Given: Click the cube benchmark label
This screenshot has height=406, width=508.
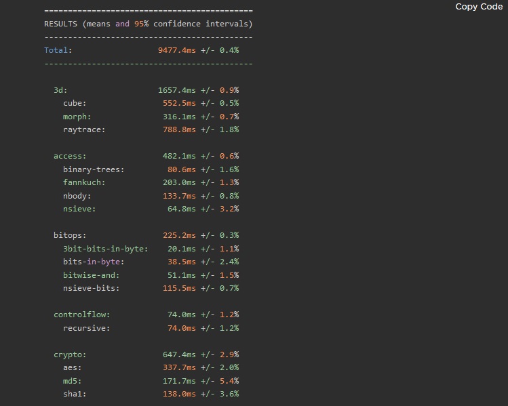Looking at the screenshot, I should pyautogui.click(x=75, y=103).
